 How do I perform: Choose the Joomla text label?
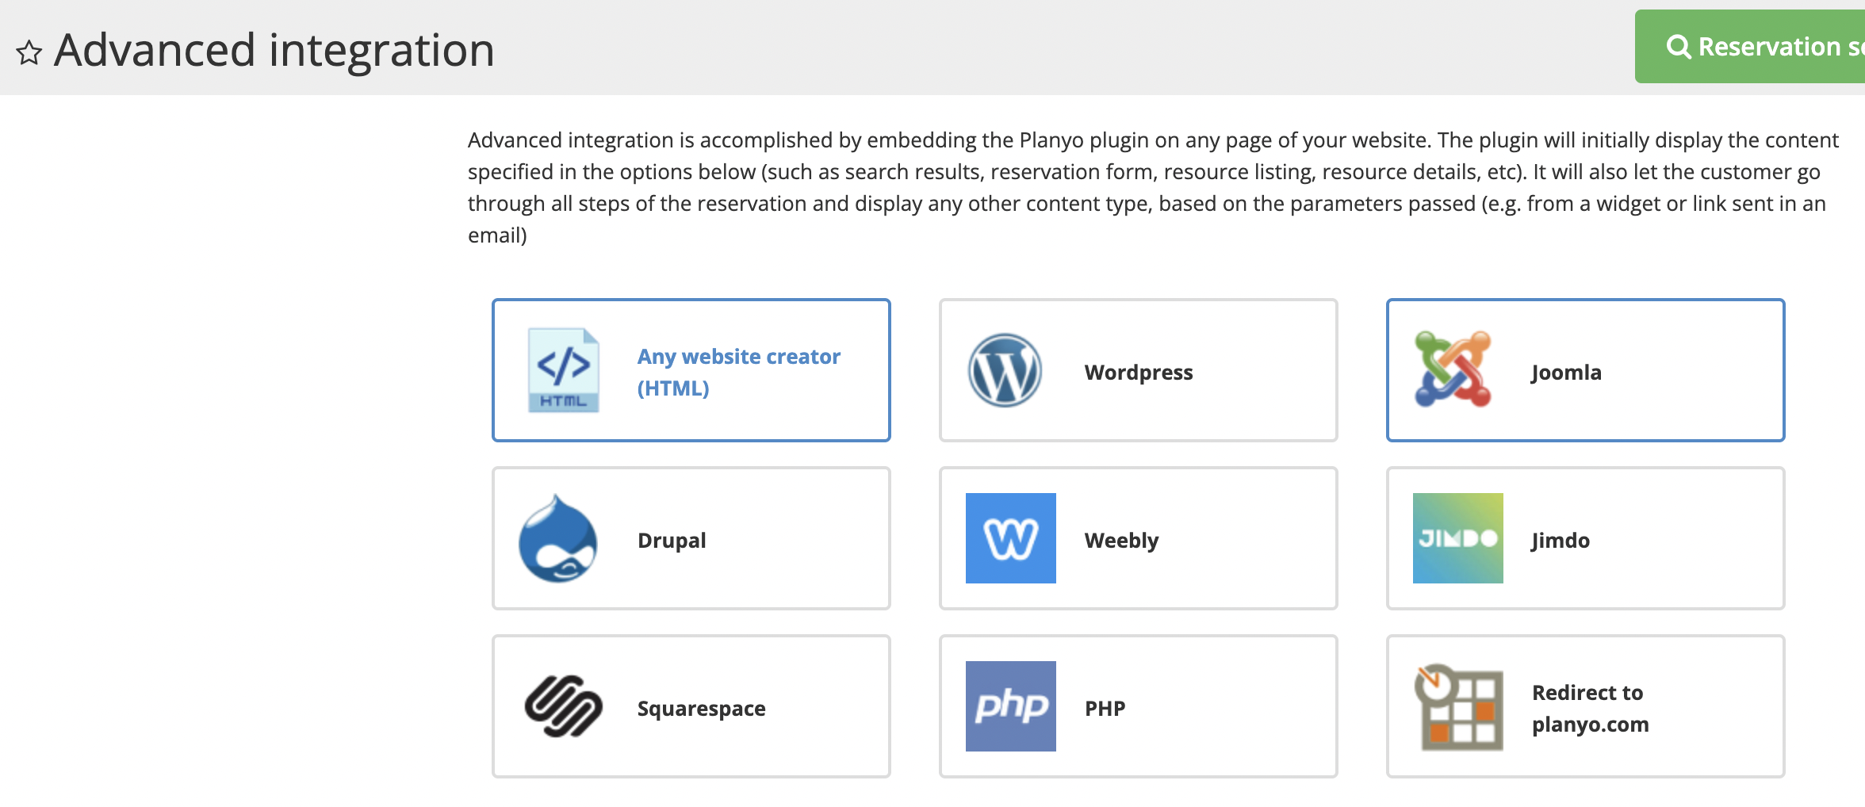(1566, 373)
